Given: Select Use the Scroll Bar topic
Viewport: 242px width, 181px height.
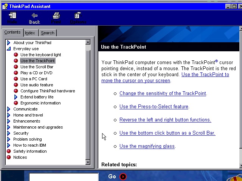Looking at the screenshot, I should pos(37,67).
